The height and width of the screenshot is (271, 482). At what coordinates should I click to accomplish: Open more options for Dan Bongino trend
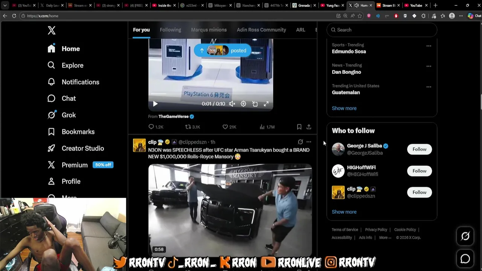[x=429, y=66]
